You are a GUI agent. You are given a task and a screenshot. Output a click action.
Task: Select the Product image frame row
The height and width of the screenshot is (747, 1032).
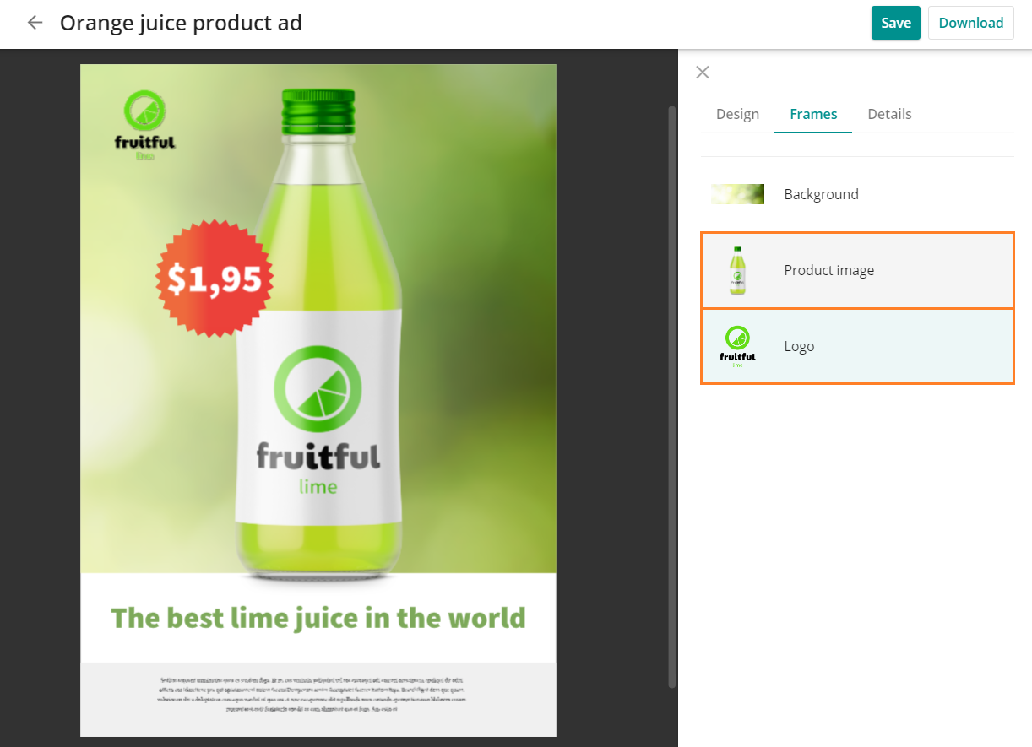[857, 271]
